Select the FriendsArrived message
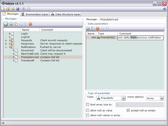 point(43,57)
